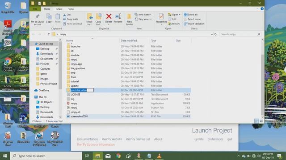Select the tutorial folder

(75, 81)
